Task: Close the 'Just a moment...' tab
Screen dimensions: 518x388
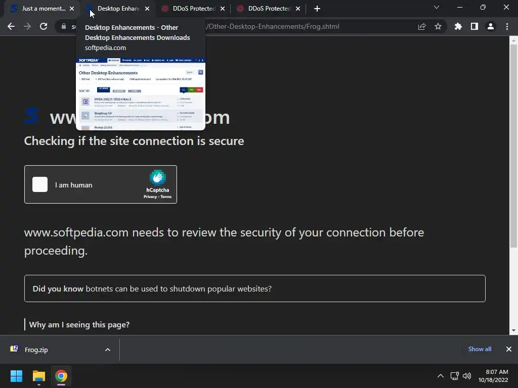Action: [72, 9]
